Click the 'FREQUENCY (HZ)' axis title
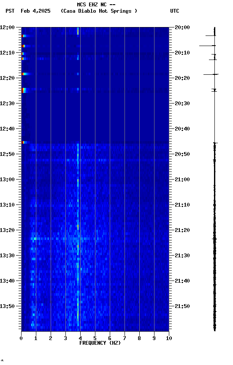 100,343
